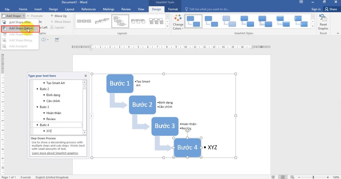Image resolution: width=341 pixels, height=179 pixels.
Task: Select the 'Bước 2' row in text pane
Action: (x=56, y=89)
